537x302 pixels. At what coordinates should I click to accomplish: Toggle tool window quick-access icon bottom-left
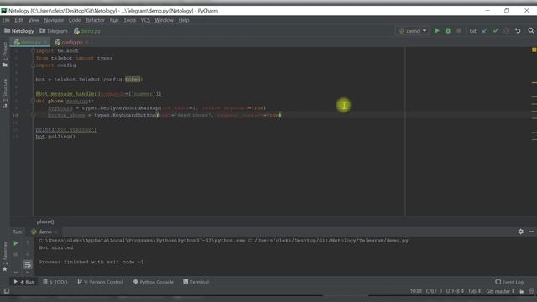(x=7, y=291)
